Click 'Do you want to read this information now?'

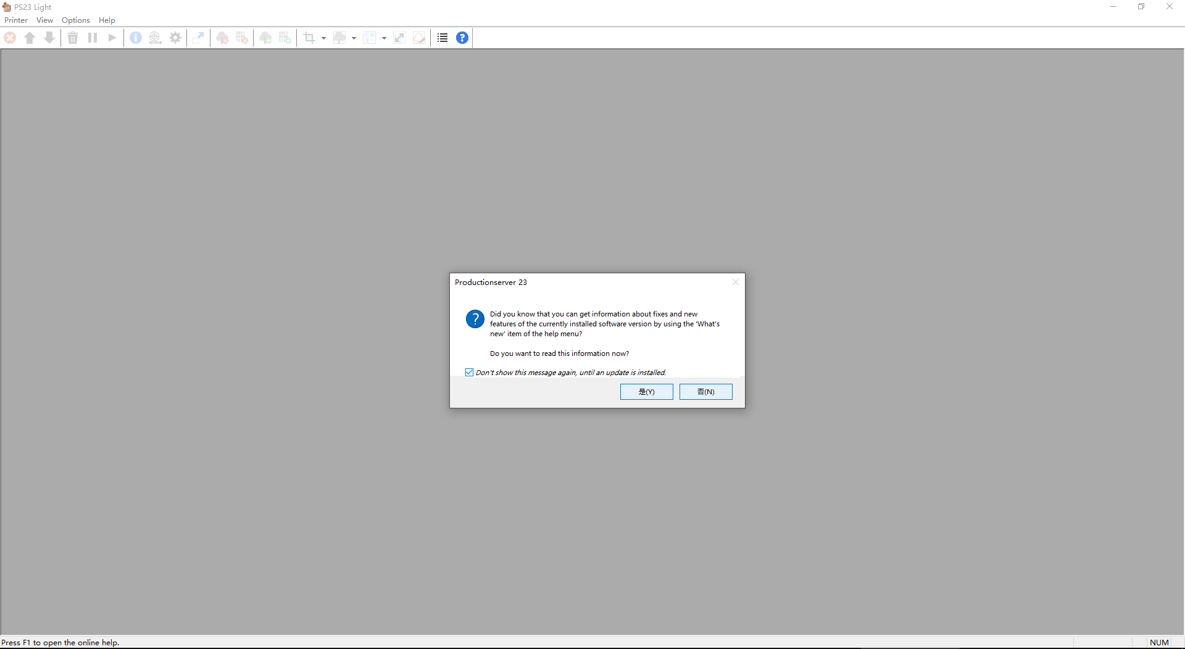point(560,353)
